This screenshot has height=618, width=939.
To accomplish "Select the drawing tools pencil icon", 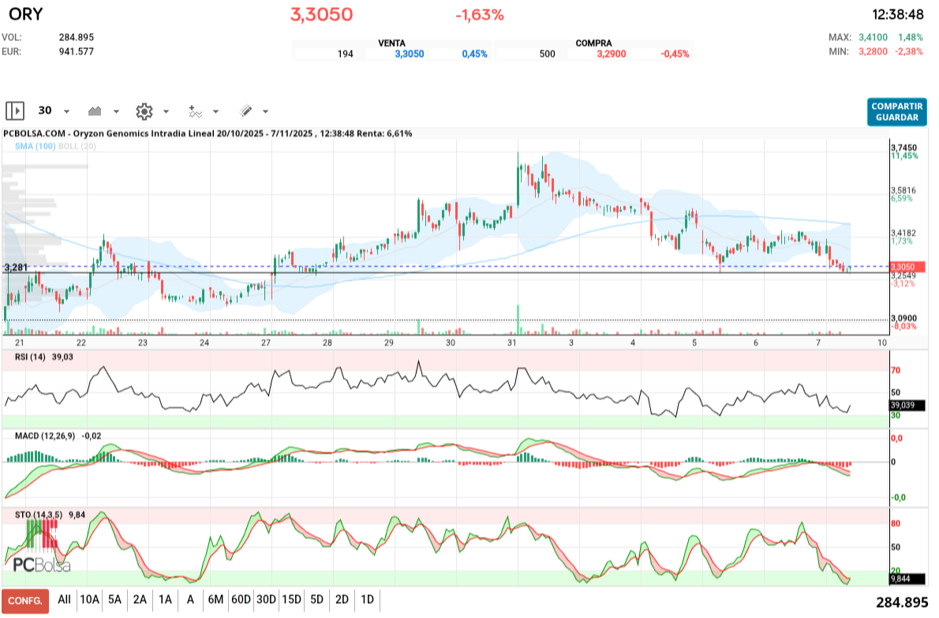I will click(245, 111).
